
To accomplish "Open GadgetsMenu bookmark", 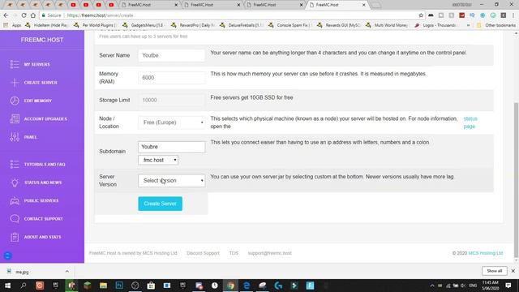I will 144,25.
